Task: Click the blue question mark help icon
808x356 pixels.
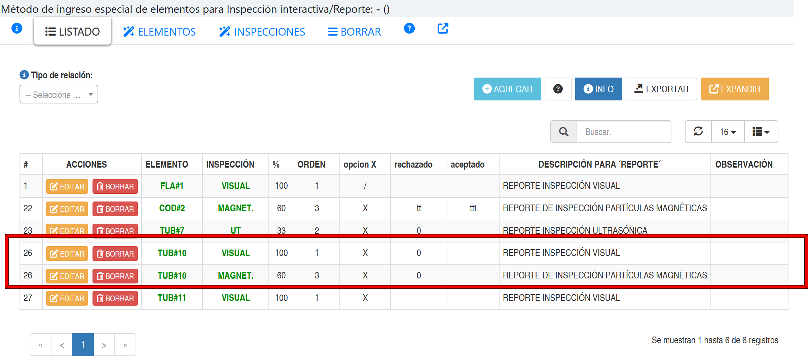Action: click(409, 29)
